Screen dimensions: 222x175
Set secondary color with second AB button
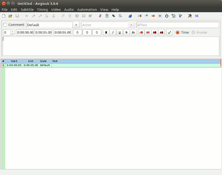coord(148,32)
